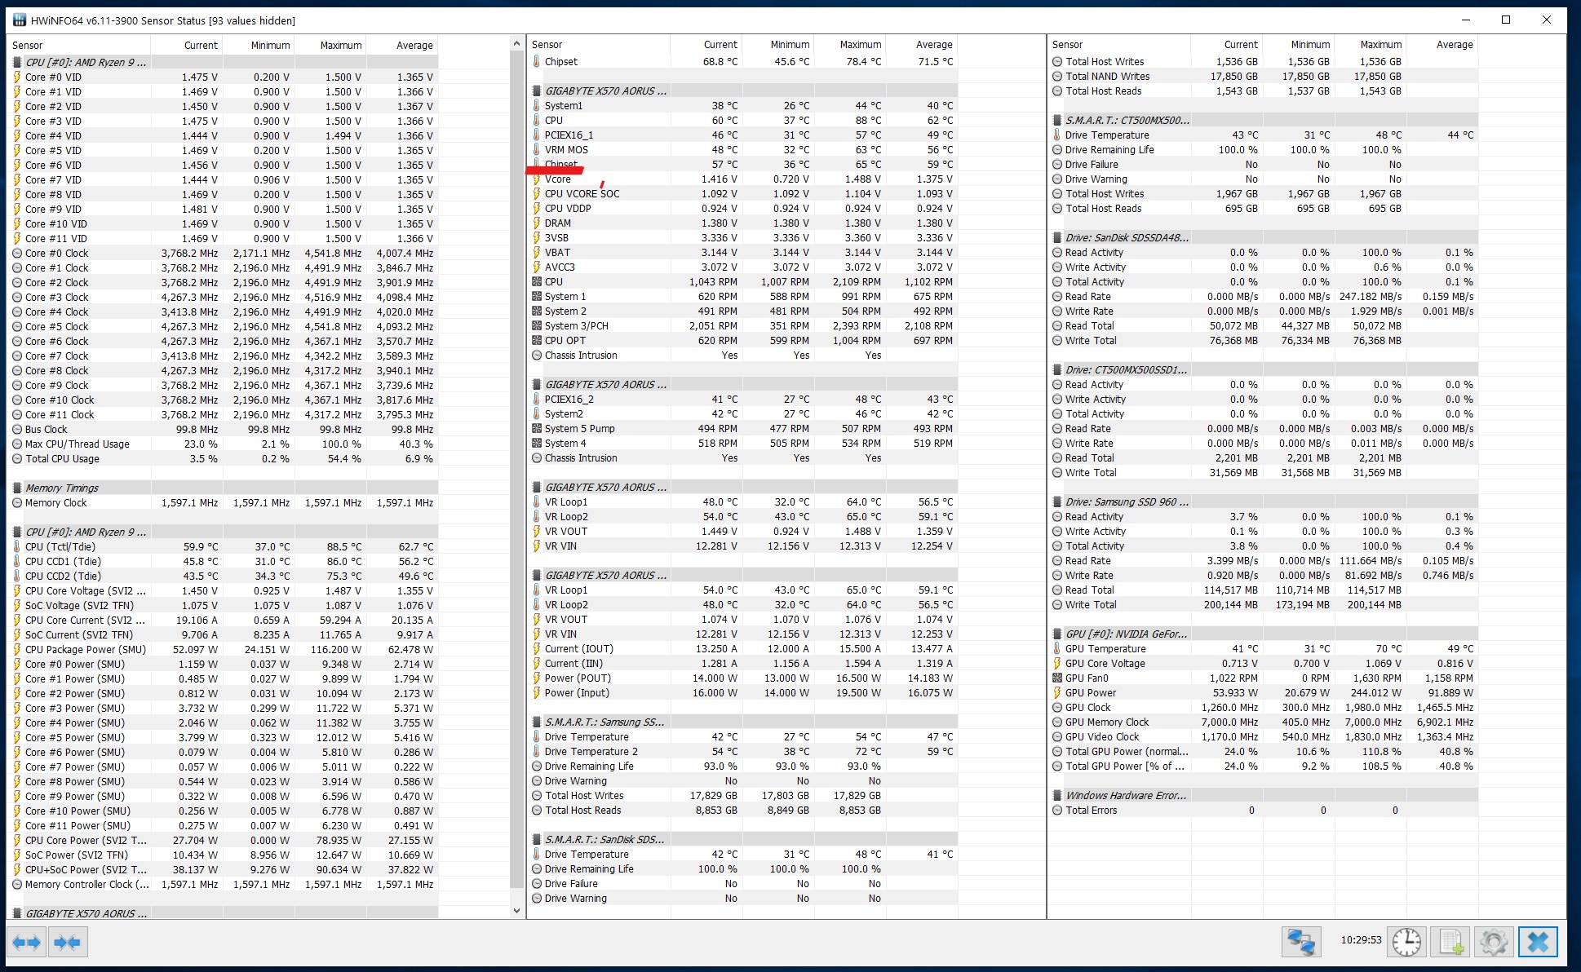Image resolution: width=1581 pixels, height=972 pixels.
Task: Select the CPU (Tctl/Tdie) temperature row
Action: pyautogui.click(x=60, y=546)
